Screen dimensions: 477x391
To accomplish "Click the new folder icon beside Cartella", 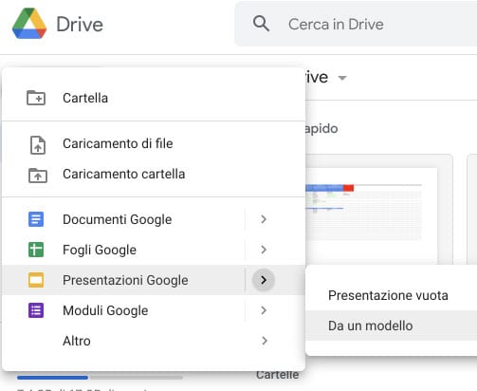I will coord(36,98).
